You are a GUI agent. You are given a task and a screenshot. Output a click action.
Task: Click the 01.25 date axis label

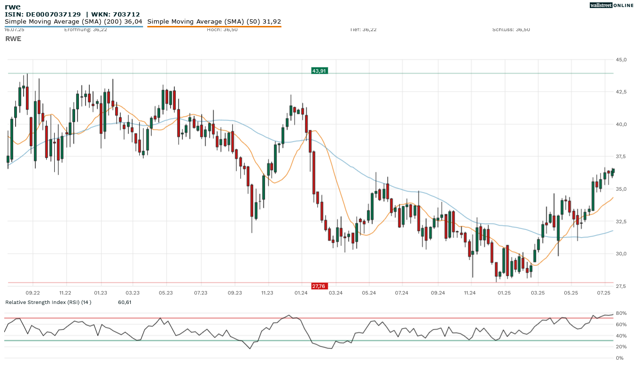pos(504,293)
